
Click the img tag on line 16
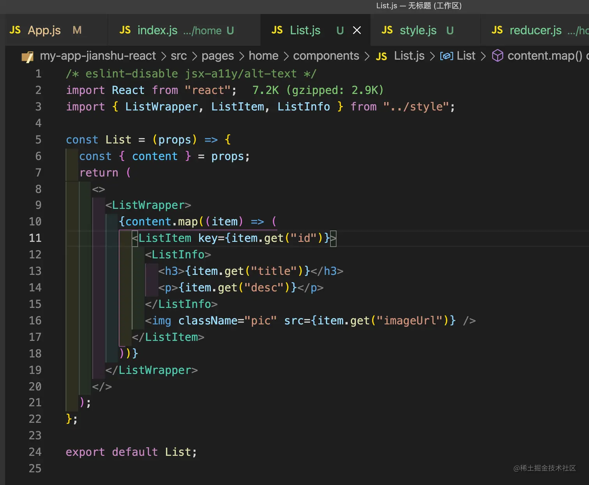point(310,320)
